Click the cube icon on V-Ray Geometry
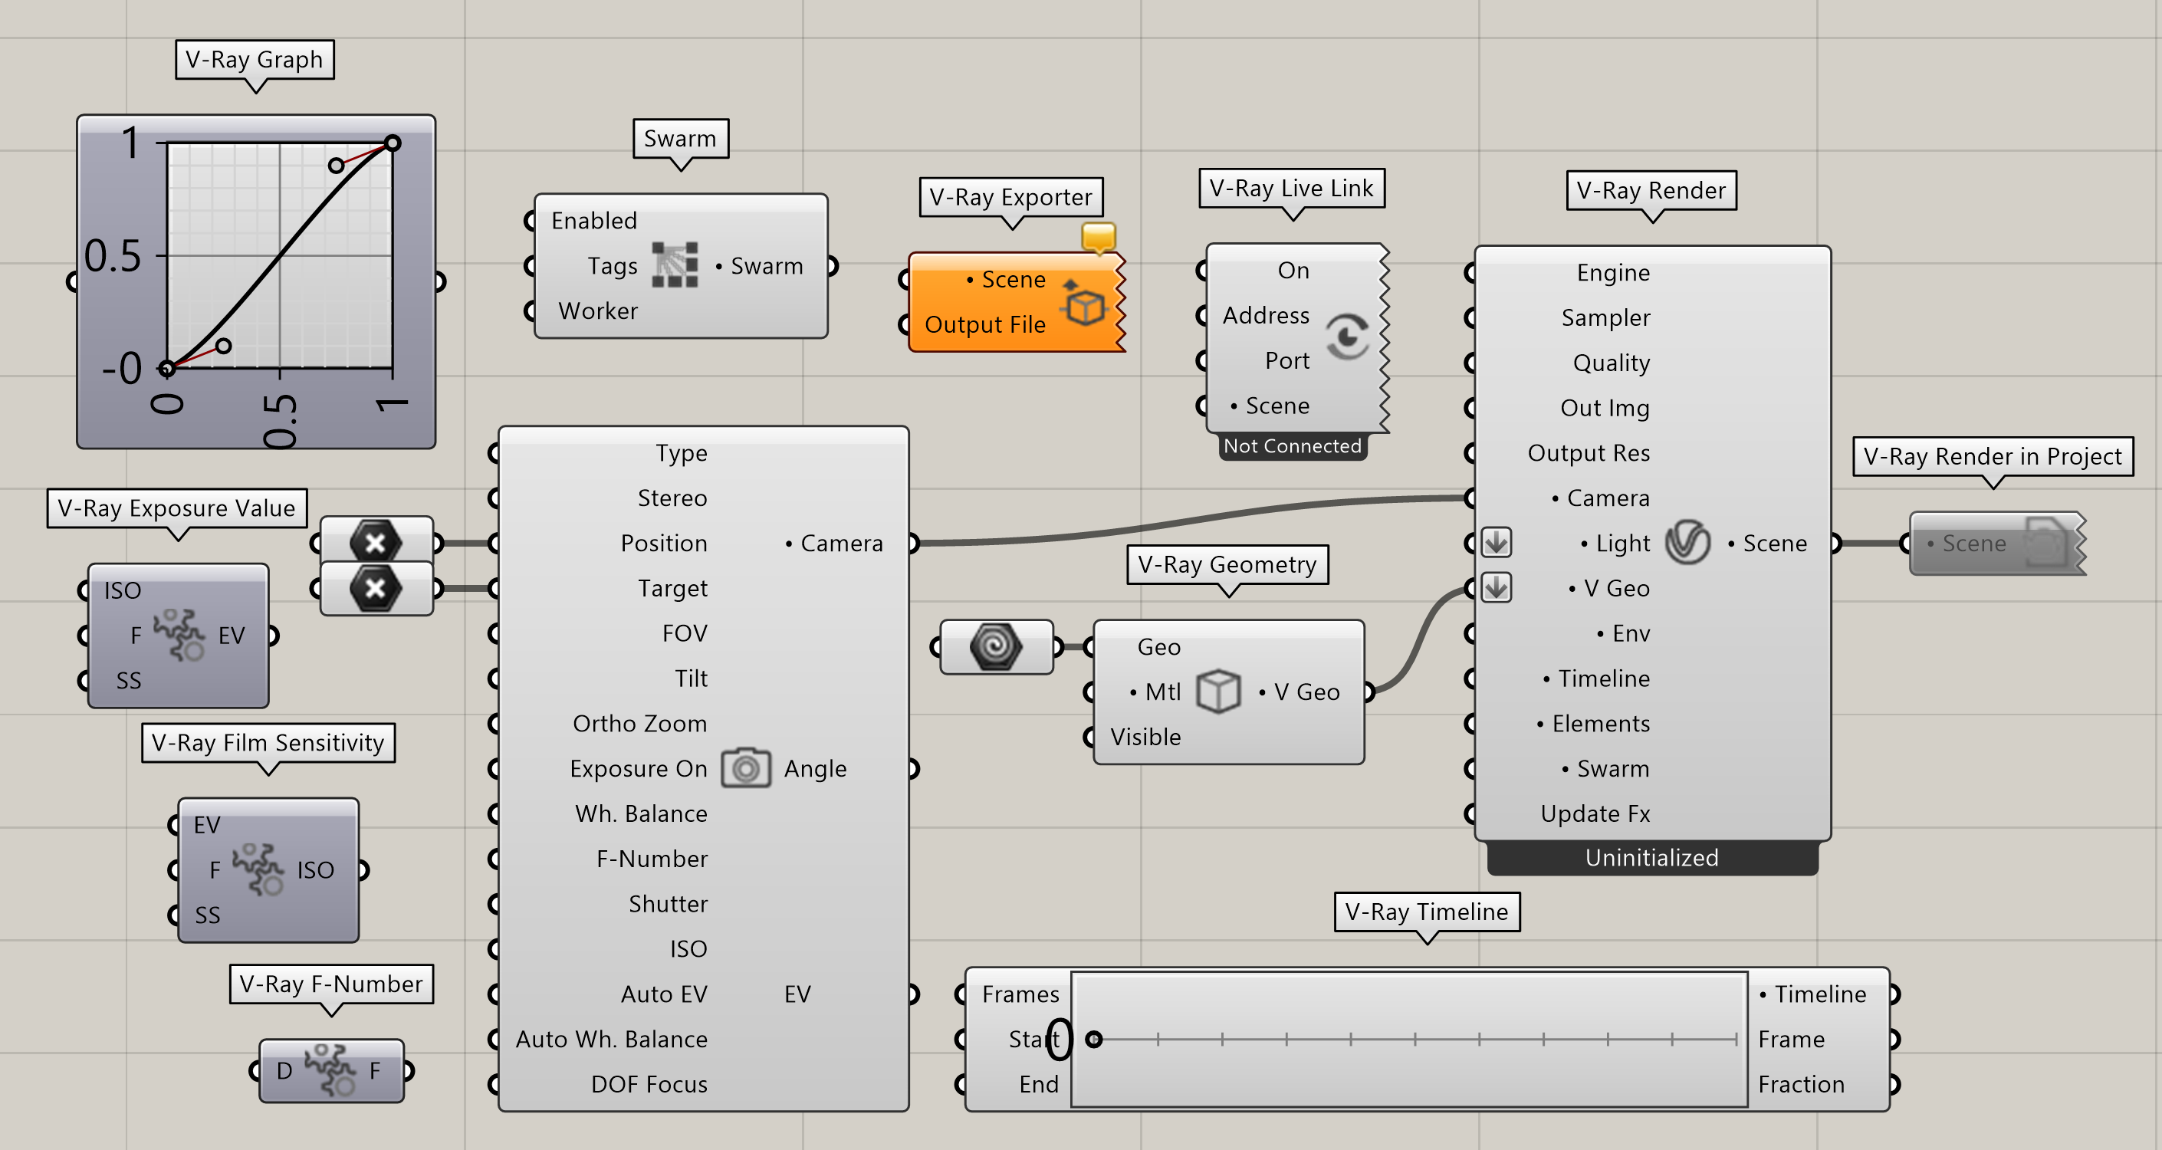Image resolution: width=2162 pixels, height=1150 pixels. tap(1217, 691)
